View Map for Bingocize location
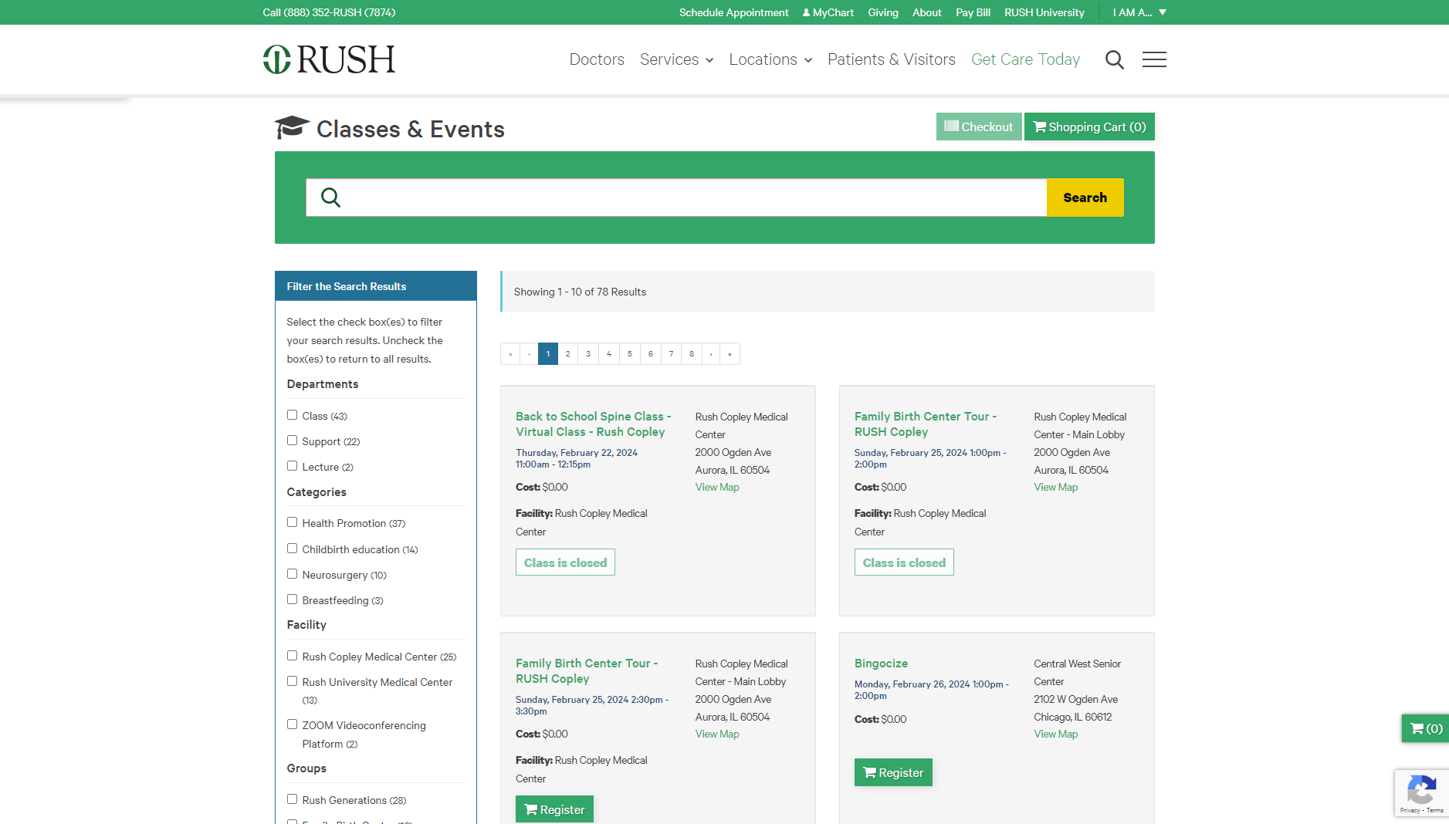The height and width of the screenshot is (824, 1449). point(1055,734)
